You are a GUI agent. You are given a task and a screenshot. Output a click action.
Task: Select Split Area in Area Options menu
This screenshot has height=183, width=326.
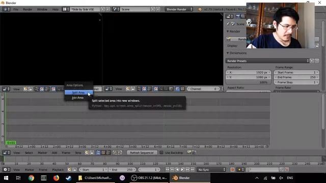[78, 93]
